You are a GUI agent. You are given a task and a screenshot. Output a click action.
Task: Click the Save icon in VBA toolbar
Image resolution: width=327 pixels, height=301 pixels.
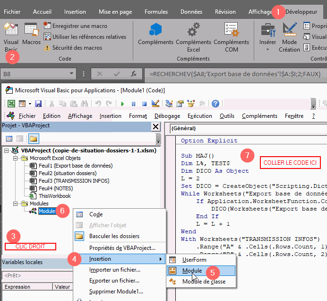pos(39,104)
